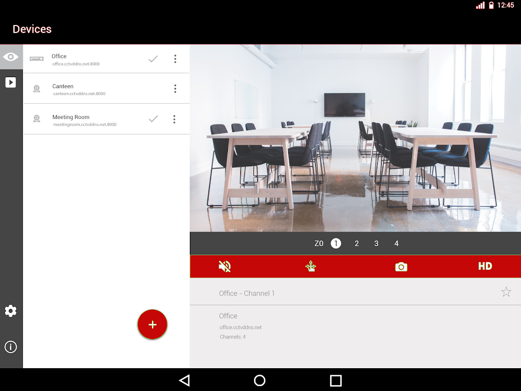This screenshot has height=391, width=521.
Task: Open the playback tab in sidebar
Action: click(x=11, y=83)
